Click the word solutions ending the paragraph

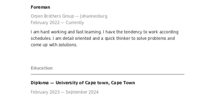tap(68, 45)
